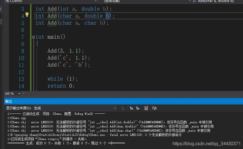This screenshot has height=149, width=243.
Task: Click the lightbulb quick actions icon on line 4
Action: 27,14
